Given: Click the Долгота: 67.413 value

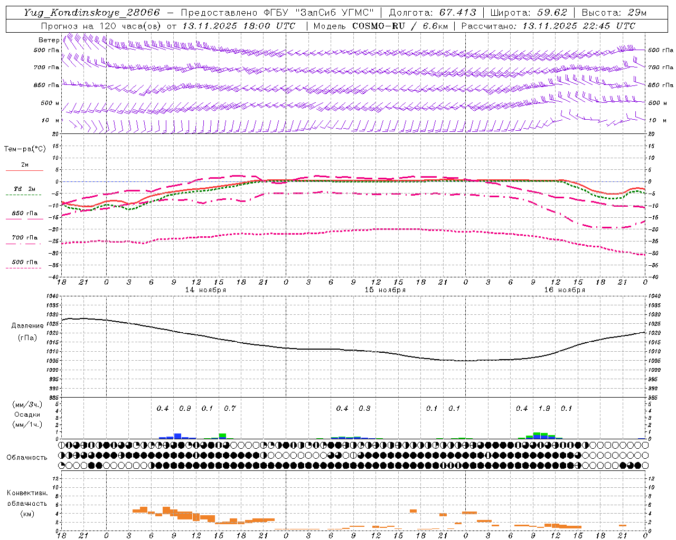Looking at the screenshot, I should pos(432,13).
